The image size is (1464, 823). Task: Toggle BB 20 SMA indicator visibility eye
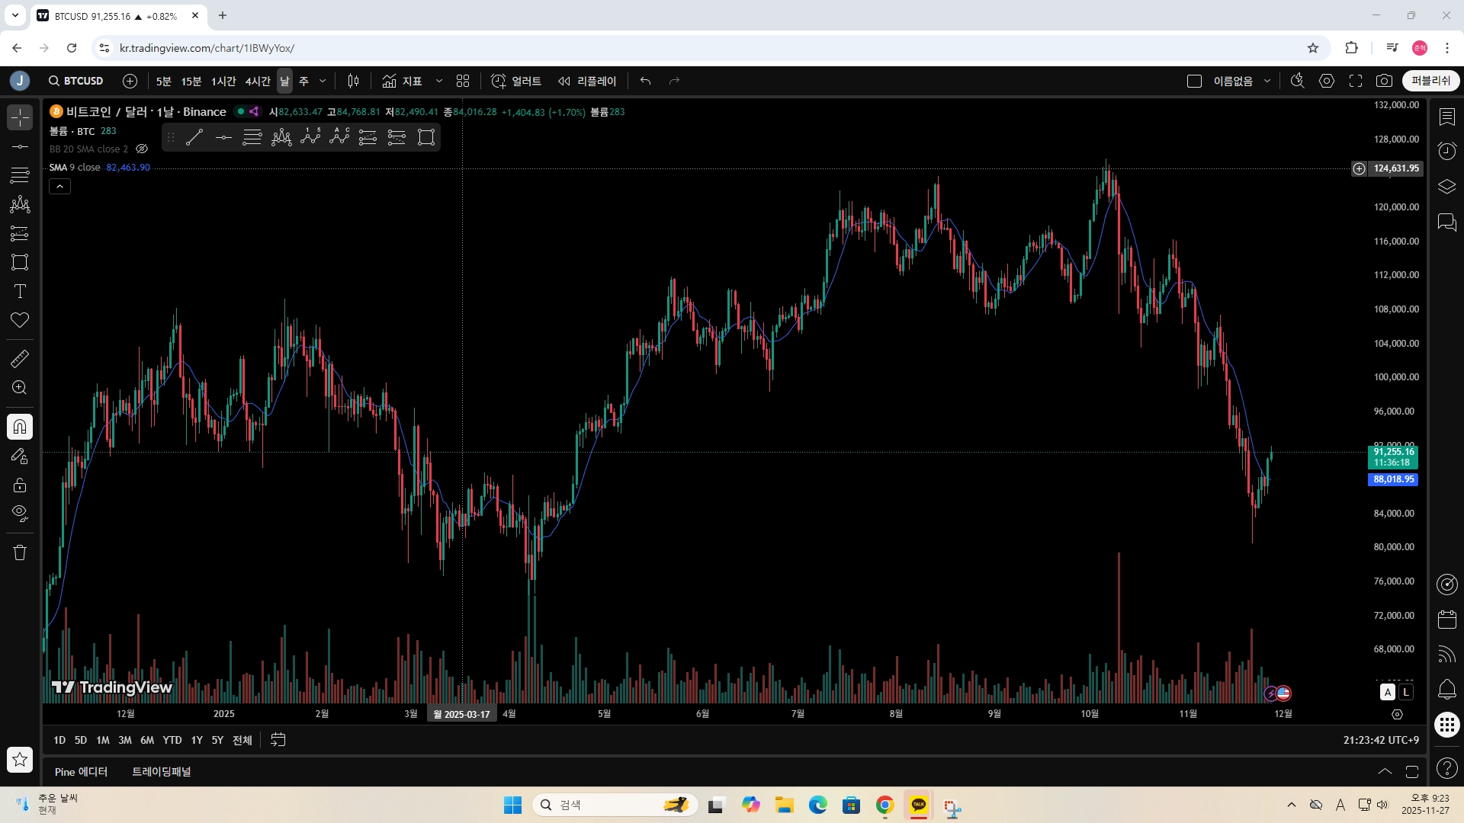(142, 149)
